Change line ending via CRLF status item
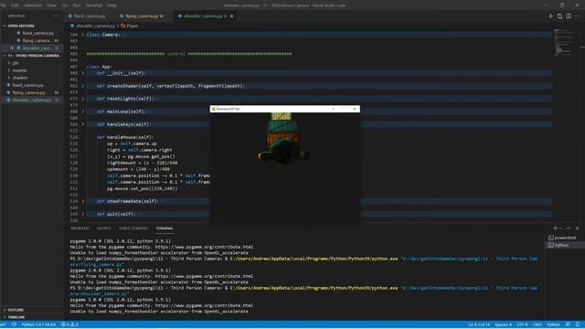Viewport: 585px width, 329px height. tap(537, 324)
